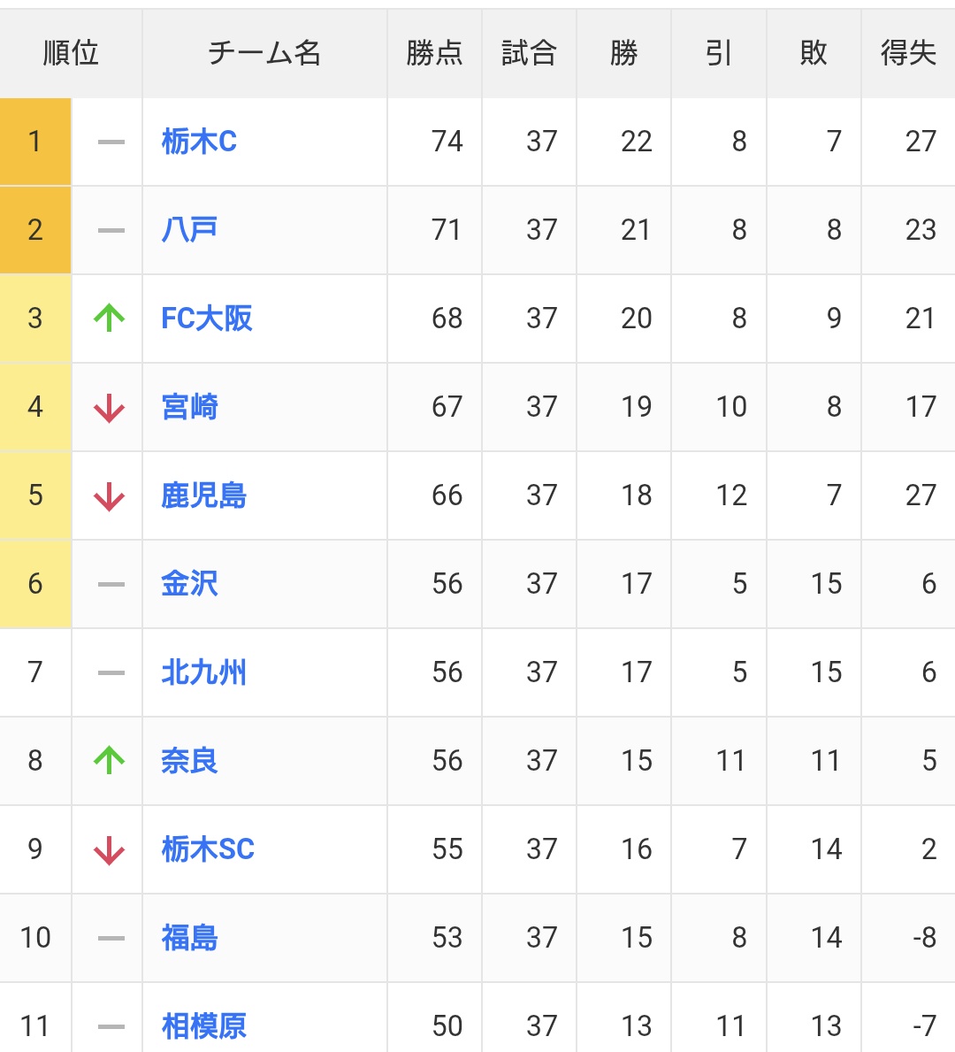Viewport: 955px width, 1052px height.
Task: Click green up arrow beside FC大阪
Action: click(x=110, y=318)
